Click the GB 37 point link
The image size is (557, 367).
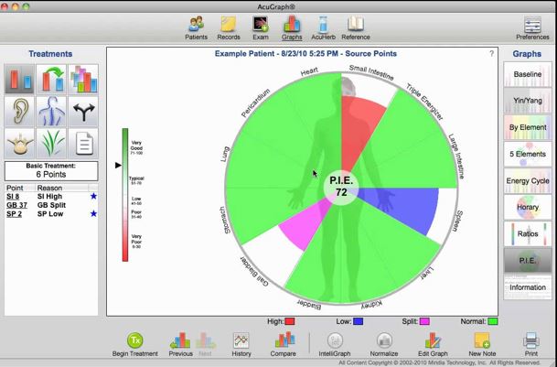click(x=16, y=205)
